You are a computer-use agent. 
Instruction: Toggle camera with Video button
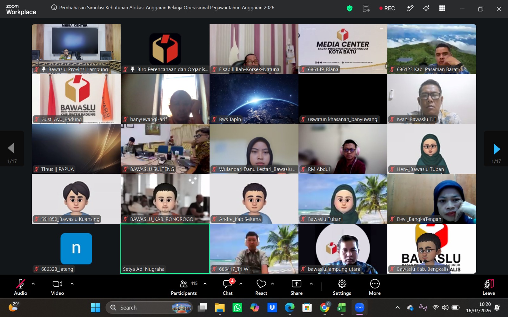pos(57,287)
